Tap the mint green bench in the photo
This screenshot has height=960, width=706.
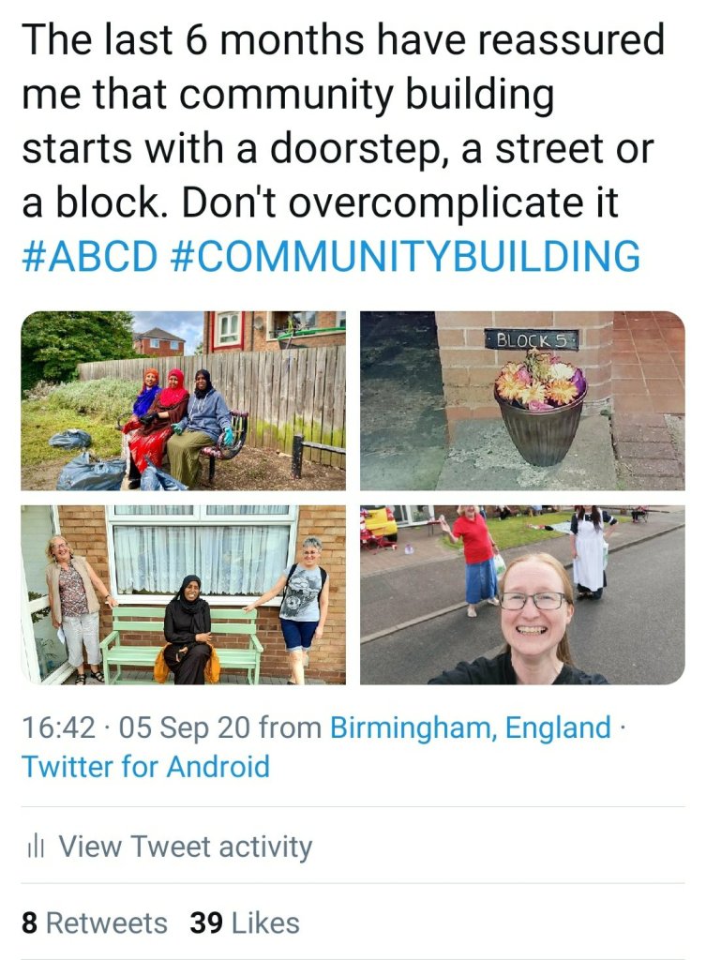click(x=181, y=643)
